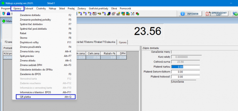238x111 pixels.
Task: Select QR platba menu entry
Action: 46,97
